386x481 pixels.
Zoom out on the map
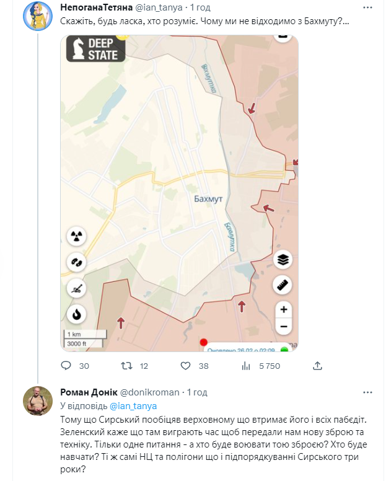pyautogui.click(x=283, y=325)
